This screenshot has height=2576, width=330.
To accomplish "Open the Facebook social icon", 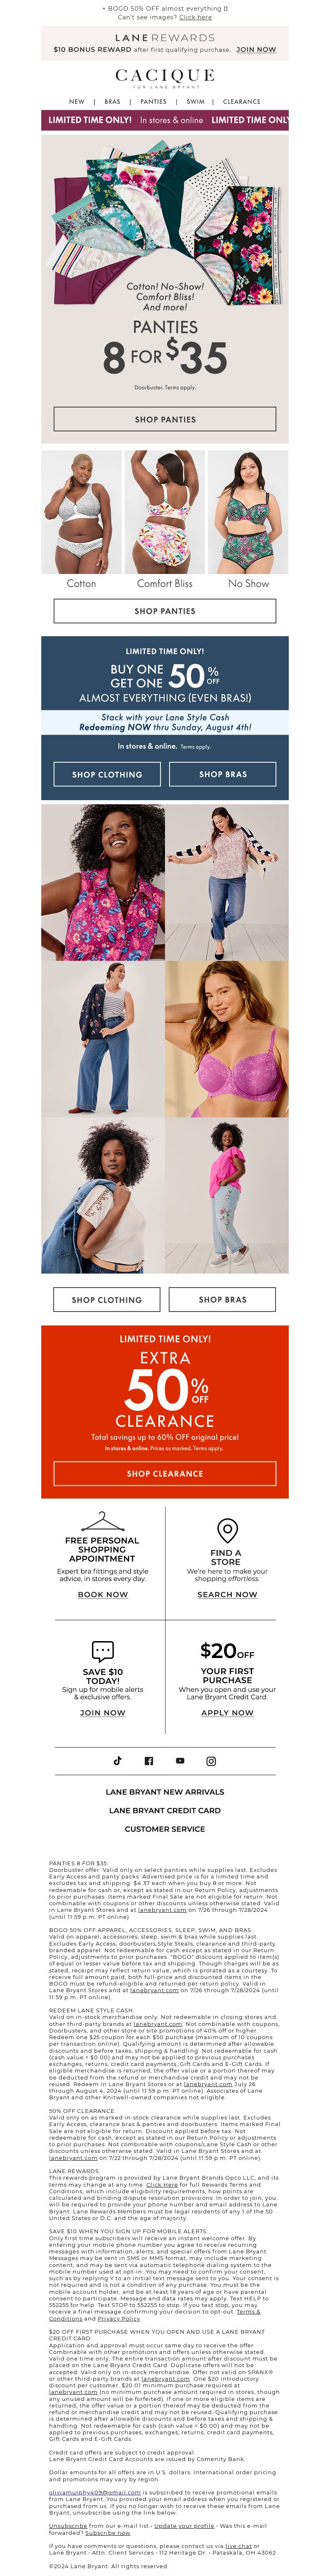I will [x=149, y=1760].
